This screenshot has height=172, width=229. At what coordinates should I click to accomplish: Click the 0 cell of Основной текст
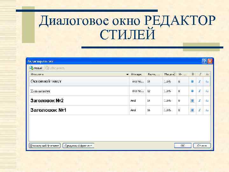tap(183, 82)
